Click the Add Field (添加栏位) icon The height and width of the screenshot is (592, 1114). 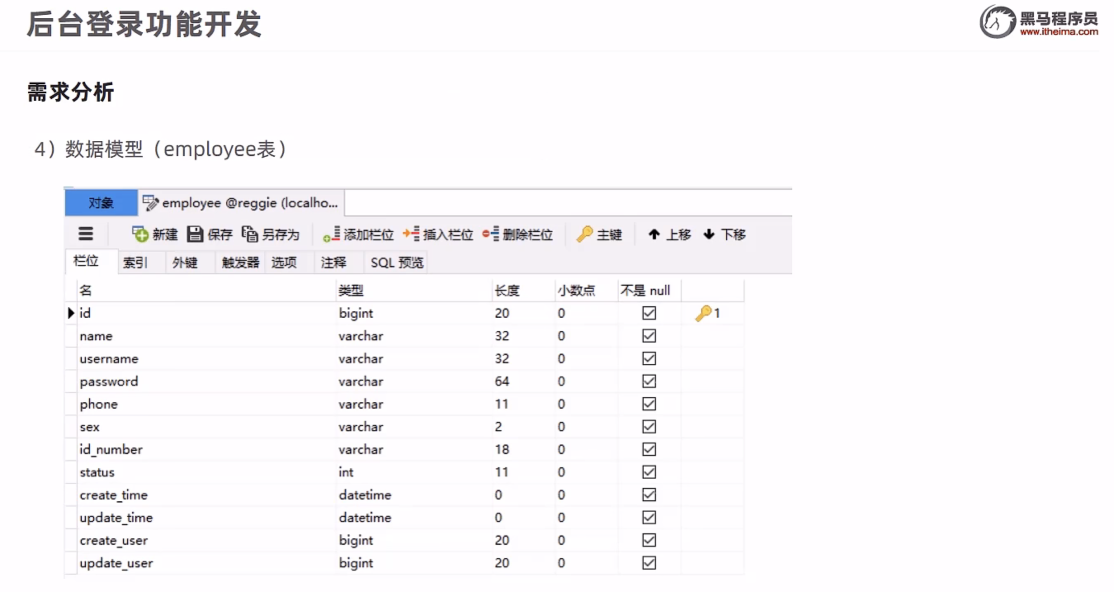pos(332,234)
